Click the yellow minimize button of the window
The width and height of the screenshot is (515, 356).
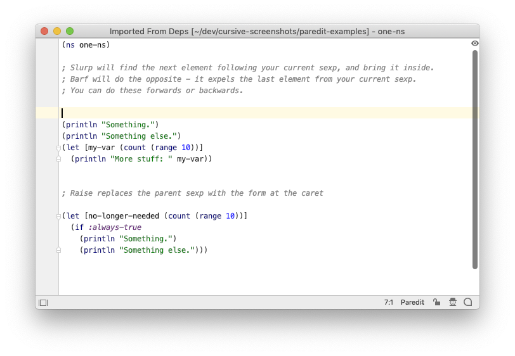pyautogui.click(x=57, y=31)
